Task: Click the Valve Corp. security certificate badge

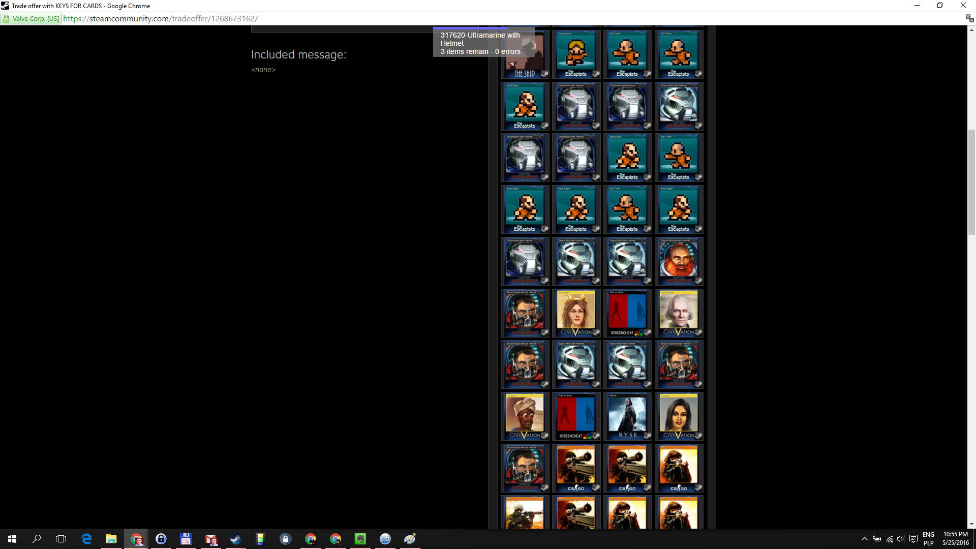Action: pos(32,19)
